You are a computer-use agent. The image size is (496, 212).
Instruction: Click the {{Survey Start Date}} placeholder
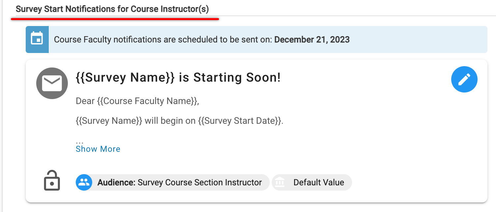(x=240, y=121)
